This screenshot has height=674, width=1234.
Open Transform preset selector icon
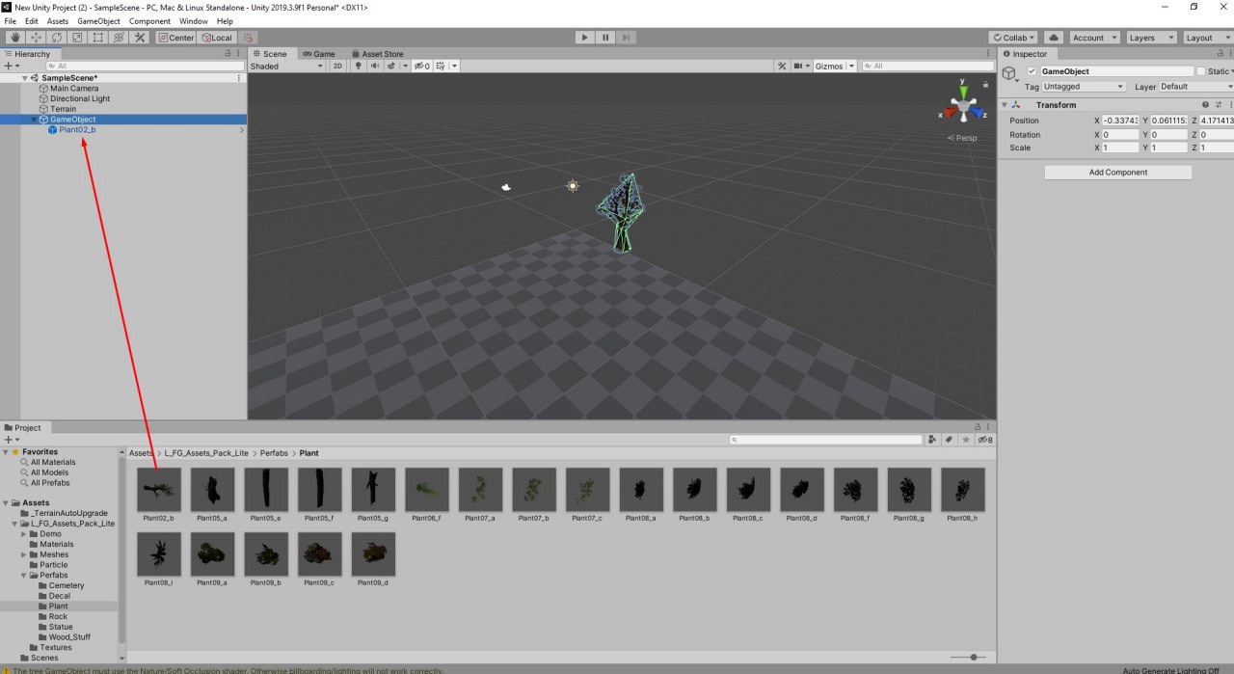tap(1218, 105)
